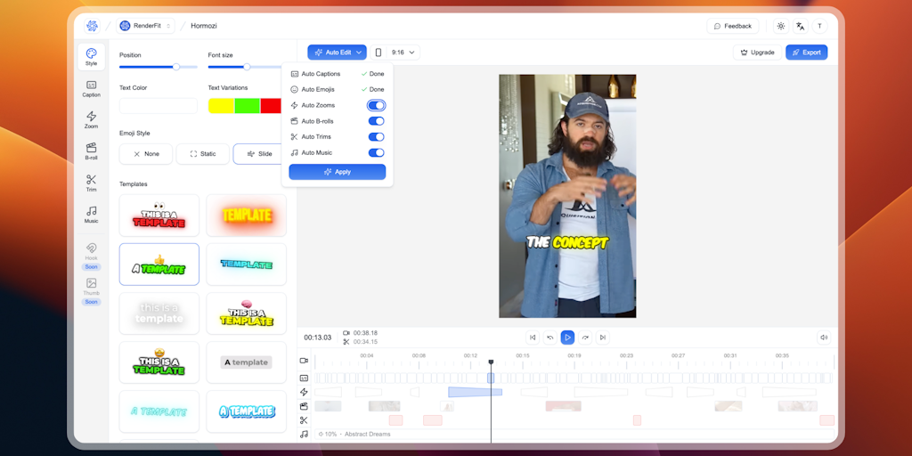912x456 pixels.
Task: Select Slide emoji style
Action: (x=258, y=154)
